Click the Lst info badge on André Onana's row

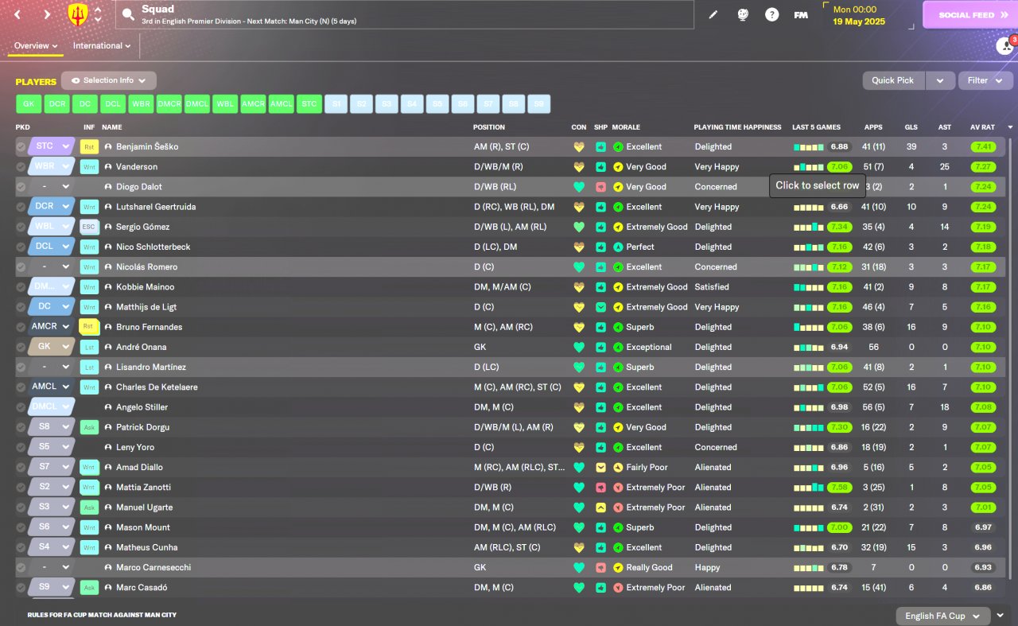tap(89, 347)
